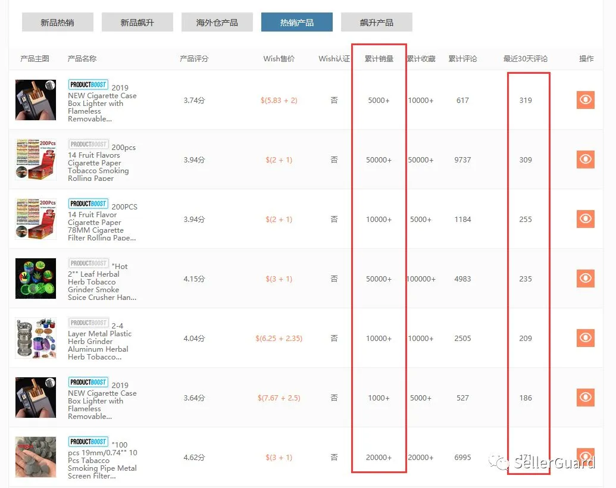
Task: Click grey PRODUCTBOOST badge of Leaf Herbal Grinder
Action: [89, 263]
